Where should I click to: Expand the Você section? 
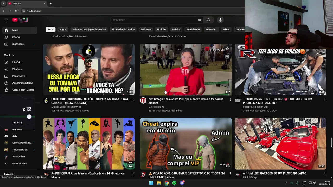(9, 55)
